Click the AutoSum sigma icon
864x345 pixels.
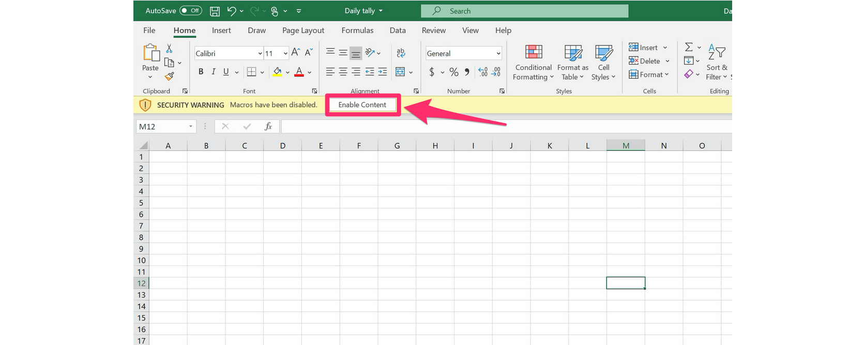[689, 47]
